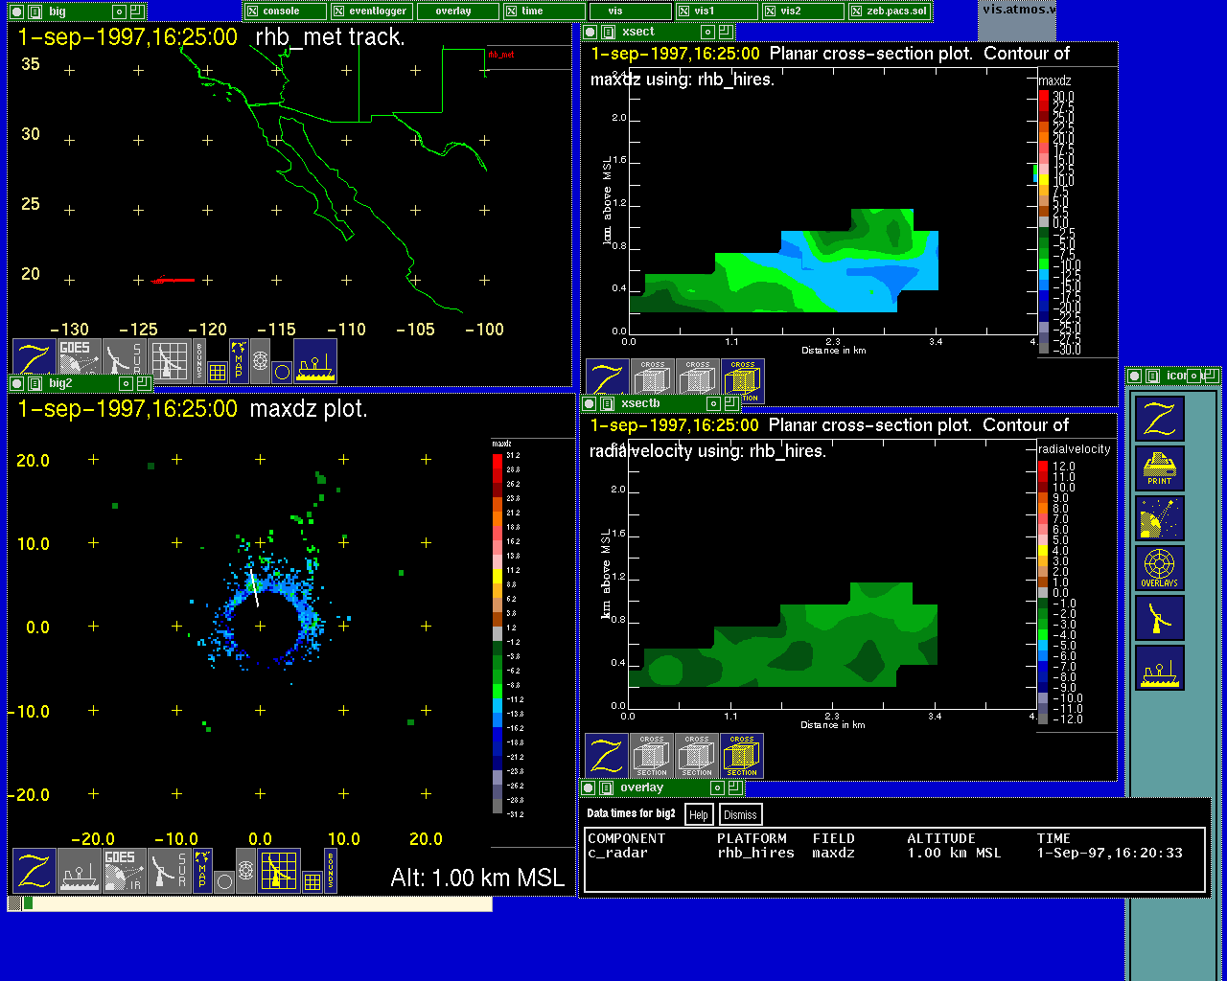1227x981 pixels.
Task: Select the zeb.pacs.sol item in the top bar
Action: click(x=889, y=11)
